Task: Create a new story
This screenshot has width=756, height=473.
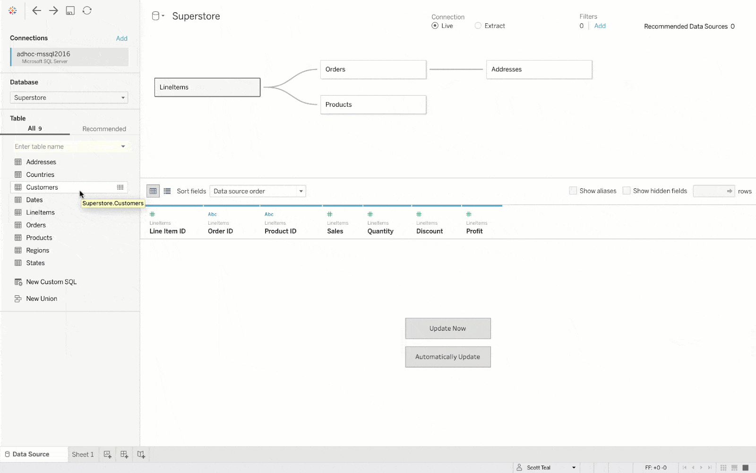Action: click(x=141, y=455)
